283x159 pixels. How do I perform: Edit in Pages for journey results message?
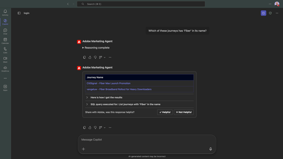pyautogui.click(x=100, y=128)
